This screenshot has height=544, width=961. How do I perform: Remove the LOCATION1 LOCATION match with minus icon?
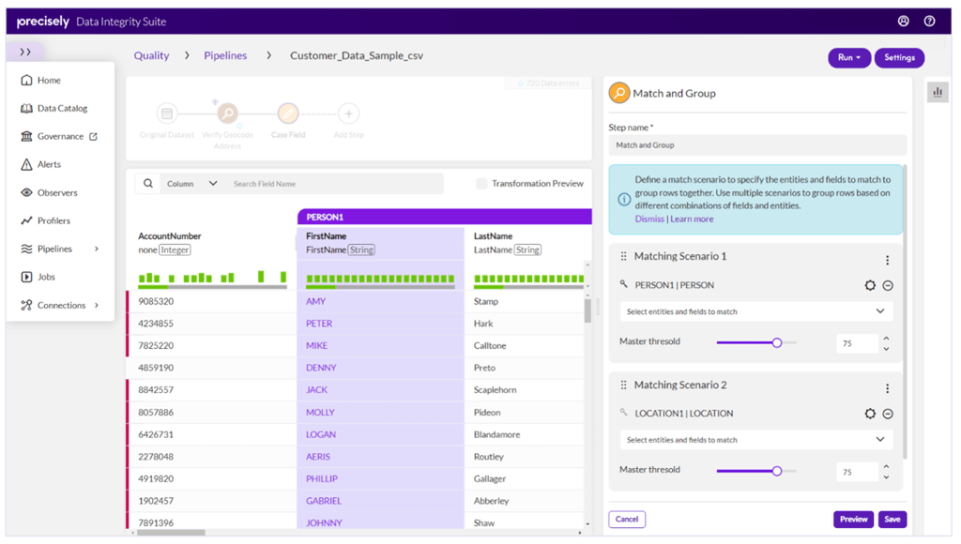click(889, 413)
